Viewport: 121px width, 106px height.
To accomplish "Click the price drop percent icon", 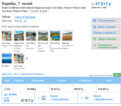I will tap(95, 45).
